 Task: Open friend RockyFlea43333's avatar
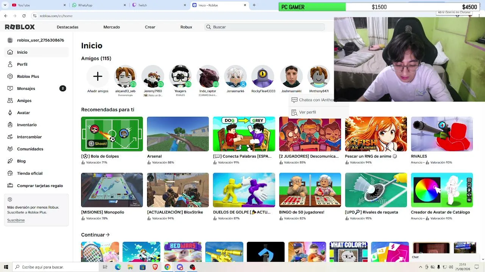pyautogui.click(x=263, y=76)
